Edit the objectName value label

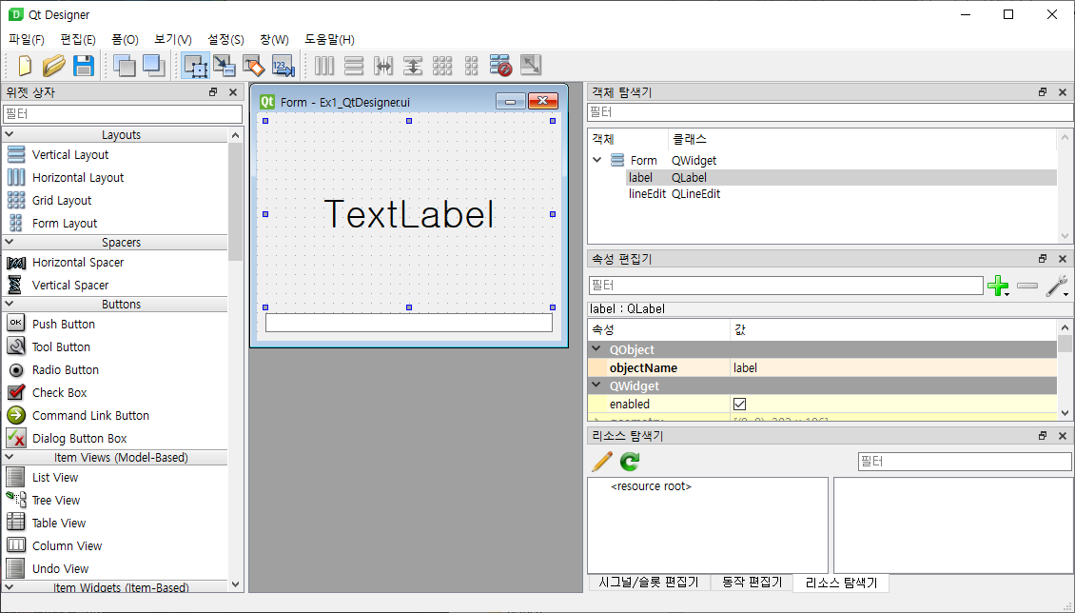[893, 368]
